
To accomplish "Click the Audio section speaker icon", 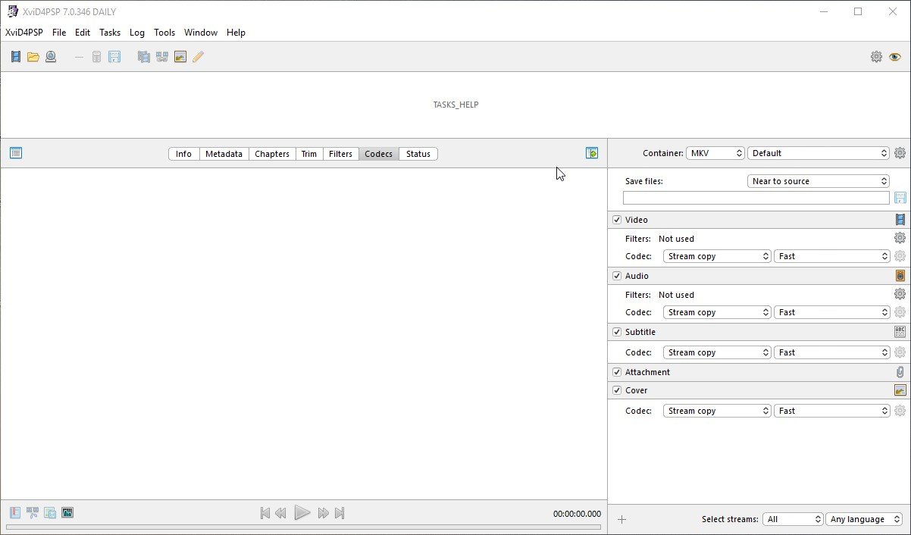I will [900, 276].
